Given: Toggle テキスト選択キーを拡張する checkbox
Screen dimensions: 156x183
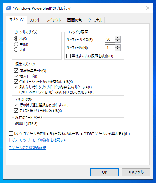Looking at the screenshot, I should point(16,110).
